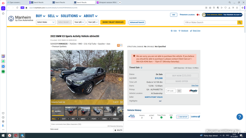Open Manheim Locations link
This screenshot has height=138, width=246.
[187, 15]
